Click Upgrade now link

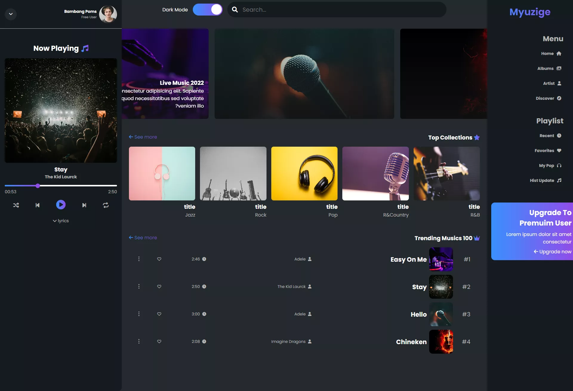[552, 252]
